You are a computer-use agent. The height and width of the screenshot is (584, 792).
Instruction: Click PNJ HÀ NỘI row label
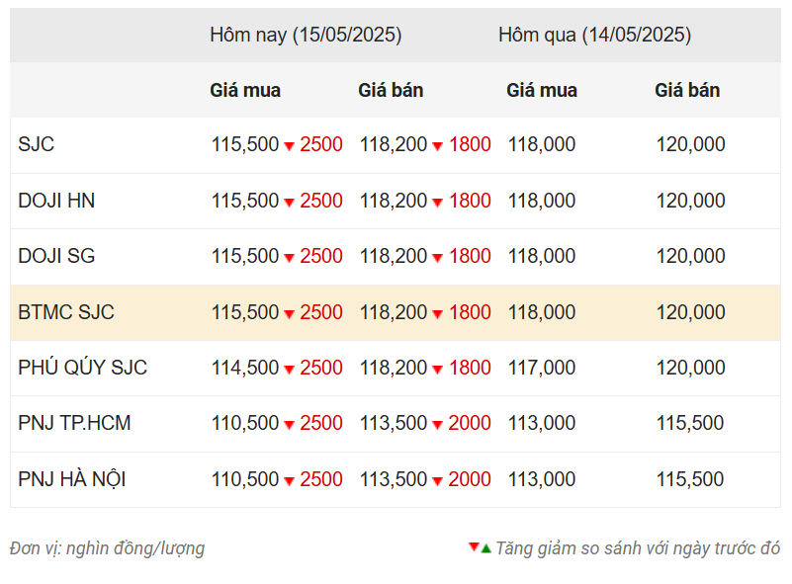[72, 479]
